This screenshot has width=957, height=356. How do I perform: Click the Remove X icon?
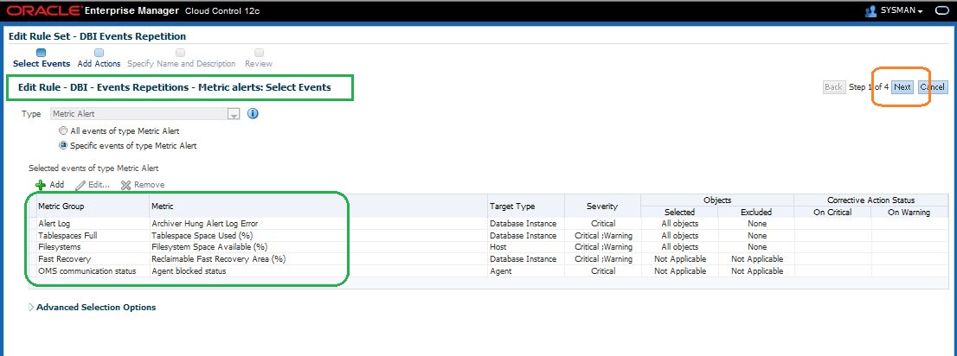125,185
